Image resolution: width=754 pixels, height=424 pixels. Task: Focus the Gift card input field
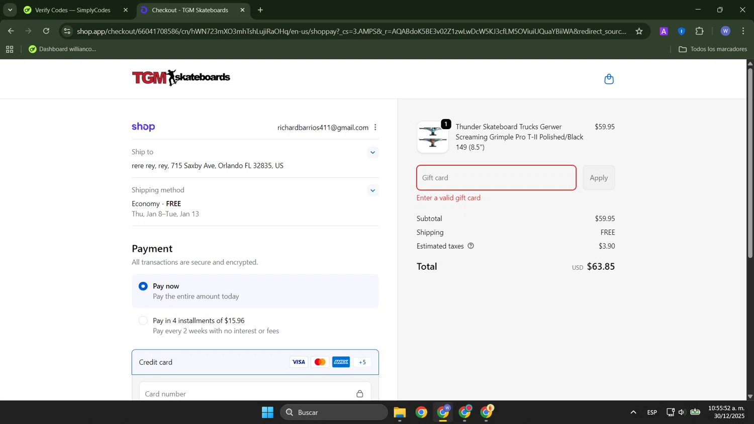(496, 178)
